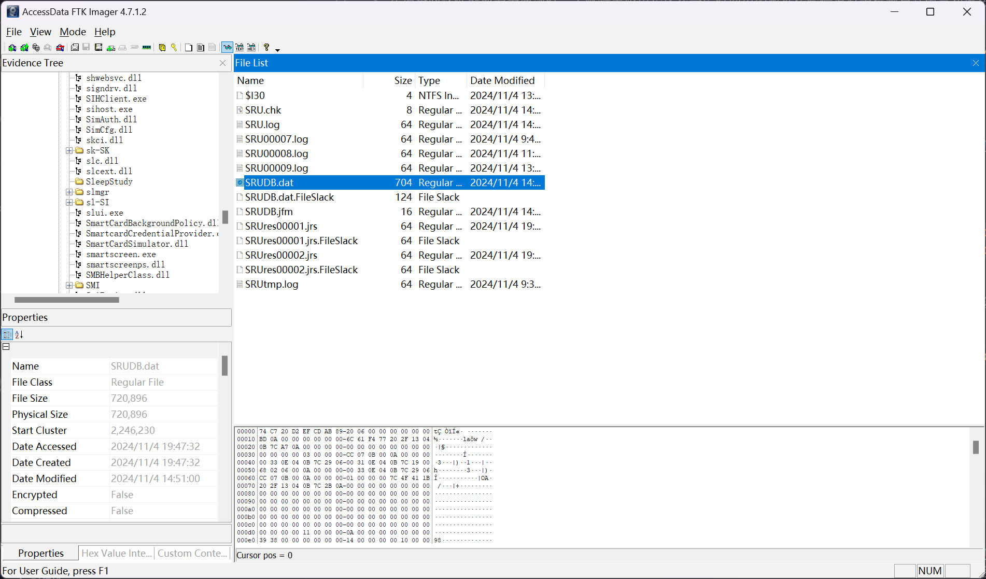Viewport: 986px width, 579px height.
Task: Click Properties pane scrollbar thumb
Action: (x=224, y=365)
